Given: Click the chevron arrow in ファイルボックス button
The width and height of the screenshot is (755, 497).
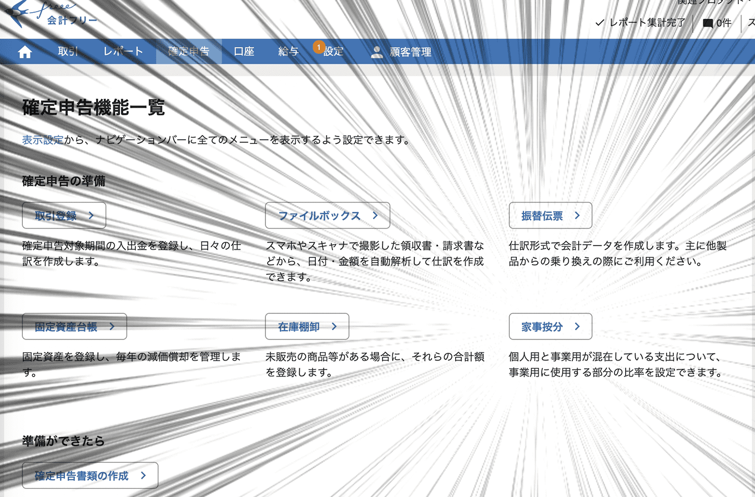Looking at the screenshot, I should [375, 216].
